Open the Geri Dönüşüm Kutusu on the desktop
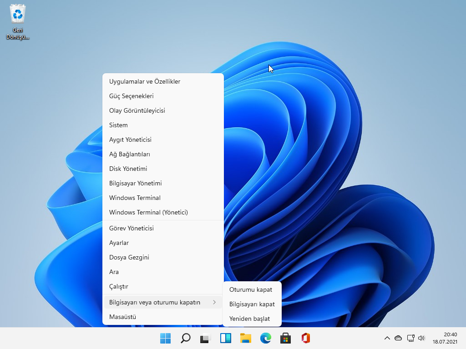This screenshot has width=466, height=349. tap(17, 14)
